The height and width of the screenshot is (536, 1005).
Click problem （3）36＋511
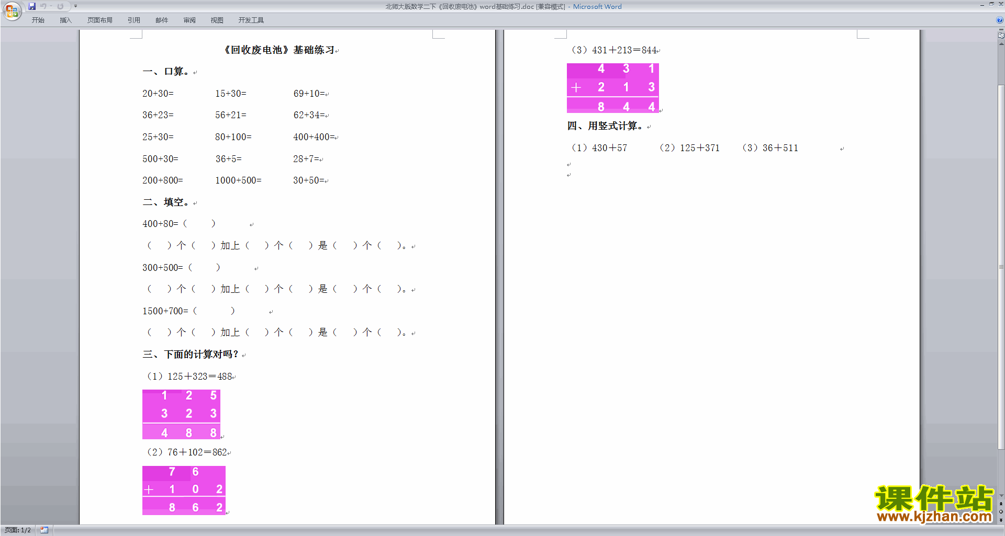click(769, 148)
